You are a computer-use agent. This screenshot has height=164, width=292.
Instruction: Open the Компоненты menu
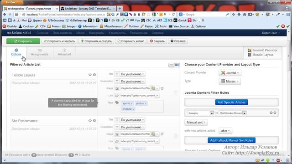[x=117, y=33]
